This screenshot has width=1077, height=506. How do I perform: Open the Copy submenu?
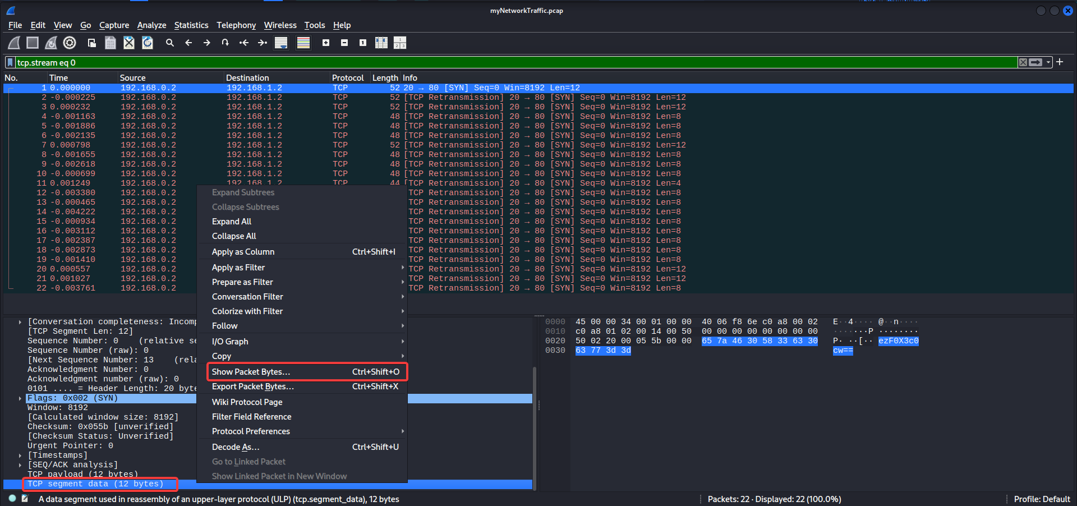(x=302, y=356)
